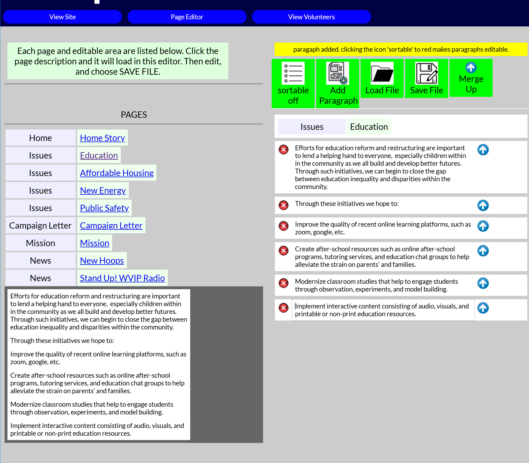The height and width of the screenshot is (463, 529).
Task: Load the Education page link
Action: point(99,155)
